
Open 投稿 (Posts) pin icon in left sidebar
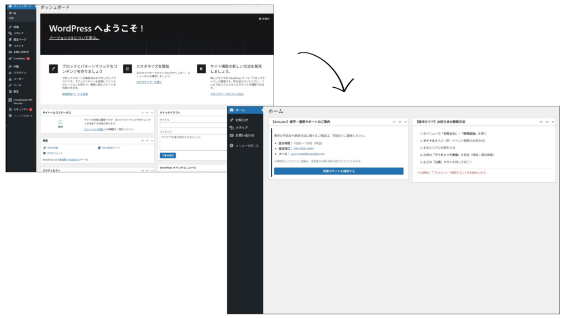point(11,26)
